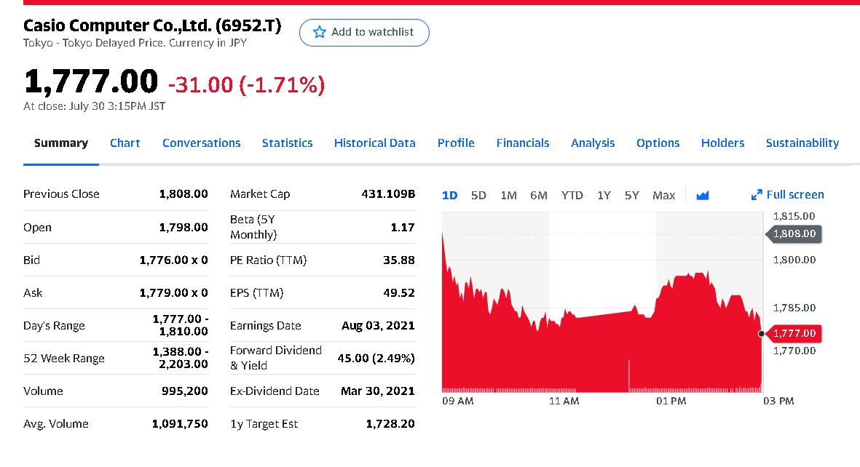860x467 pixels.
Task: Click the 01 PM chart axis label
Action: tap(671, 402)
